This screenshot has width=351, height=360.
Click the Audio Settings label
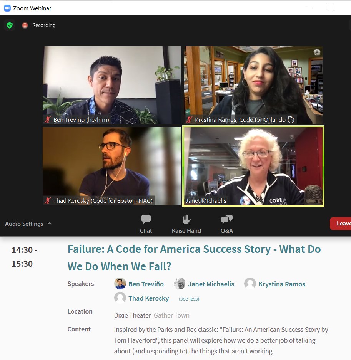(x=24, y=224)
